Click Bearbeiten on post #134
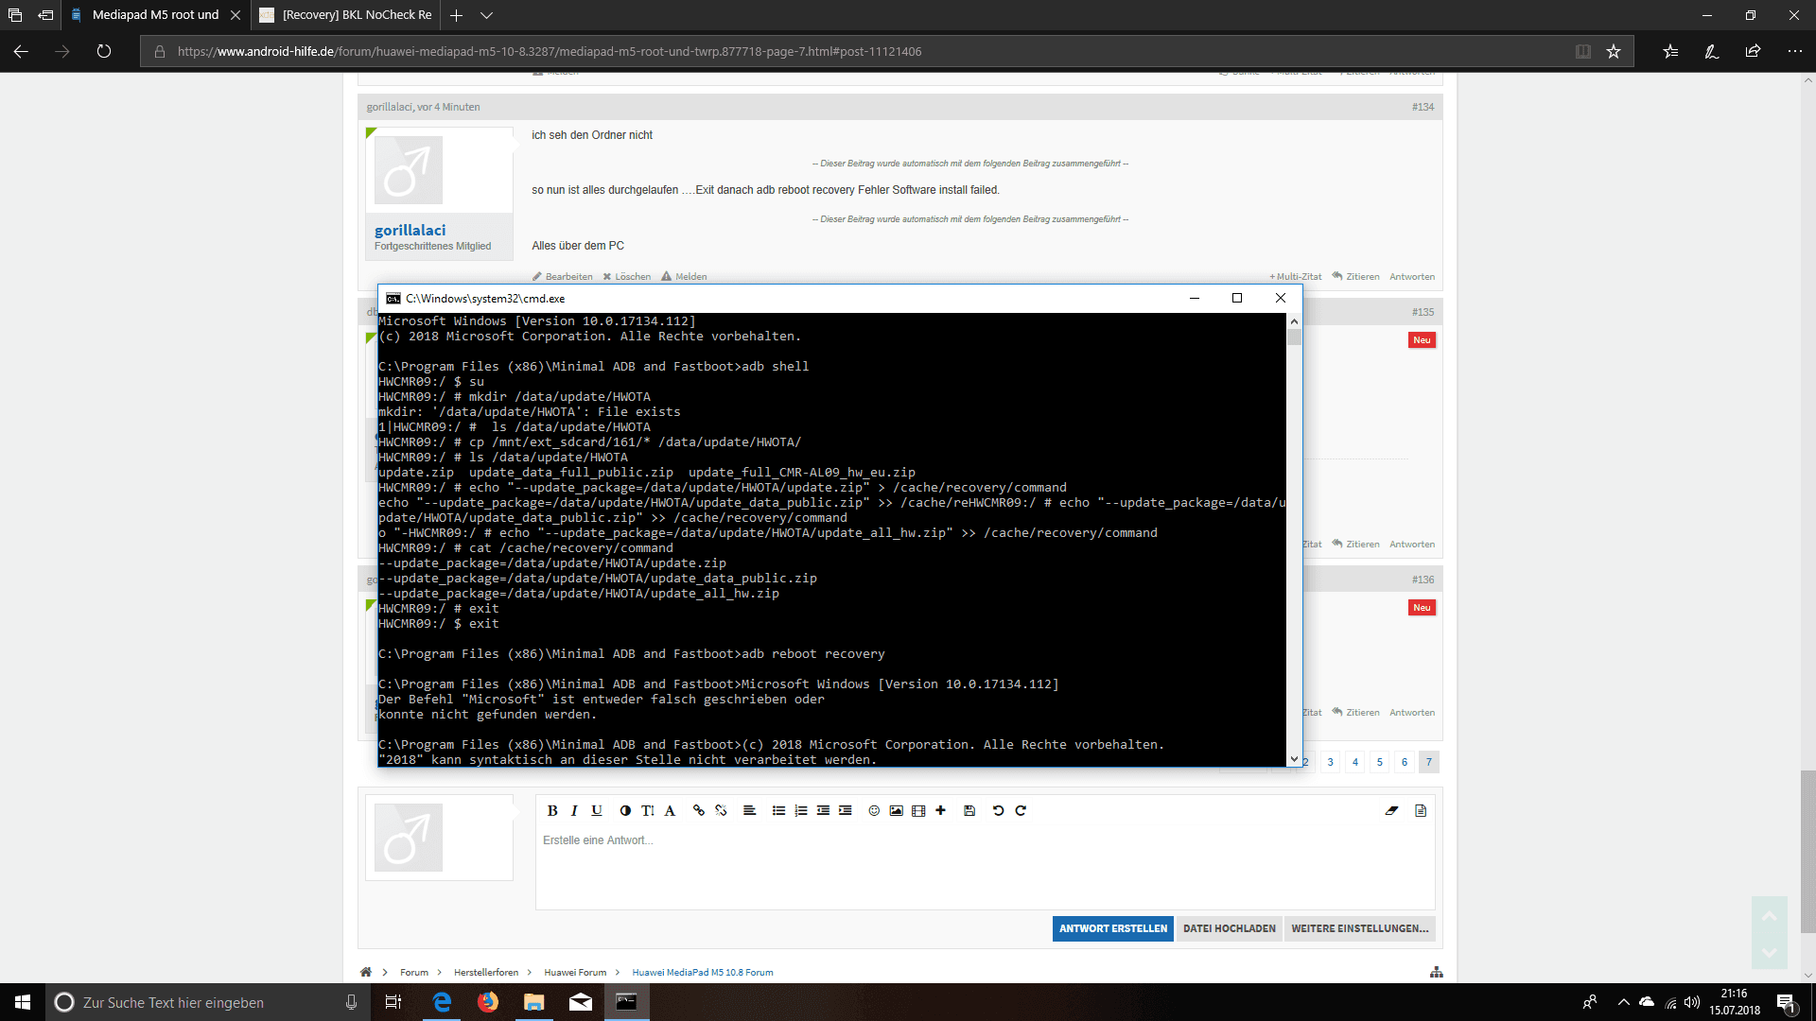 click(562, 277)
